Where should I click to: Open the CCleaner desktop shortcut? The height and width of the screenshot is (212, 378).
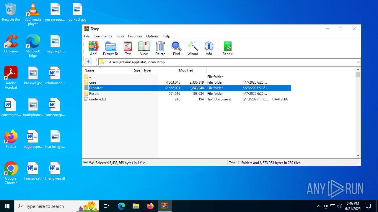[x=11, y=44]
